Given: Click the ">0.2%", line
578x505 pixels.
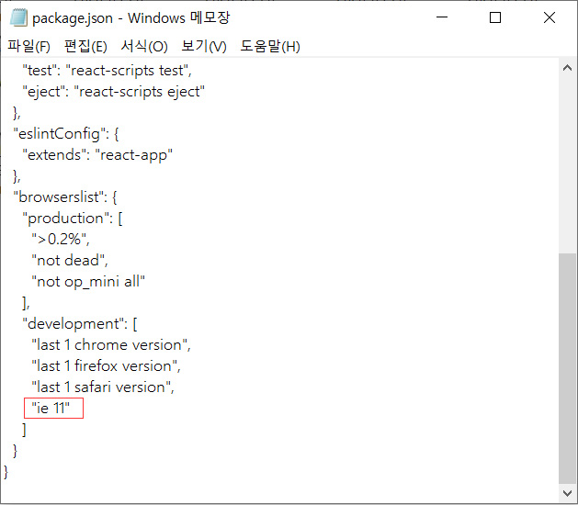Looking at the screenshot, I should [x=61, y=240].
